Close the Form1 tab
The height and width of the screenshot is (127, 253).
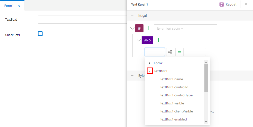point(19,6)
